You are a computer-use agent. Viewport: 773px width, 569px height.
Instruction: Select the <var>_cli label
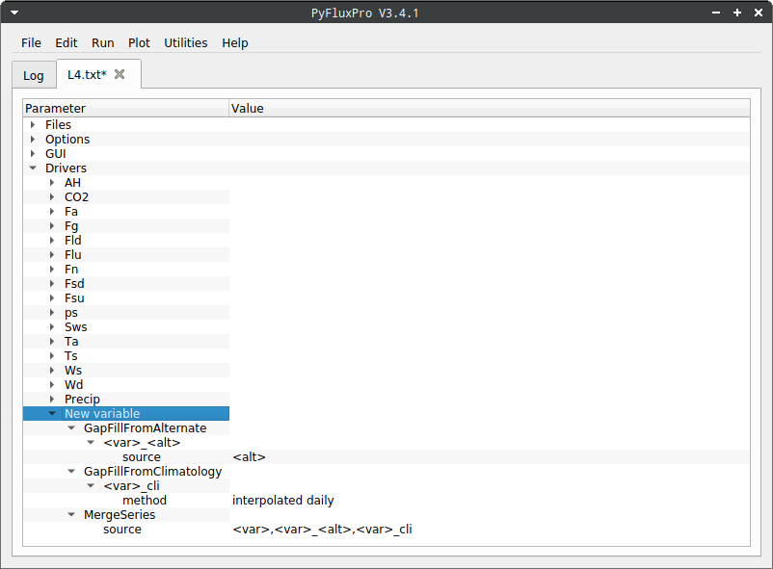point(131,486)
